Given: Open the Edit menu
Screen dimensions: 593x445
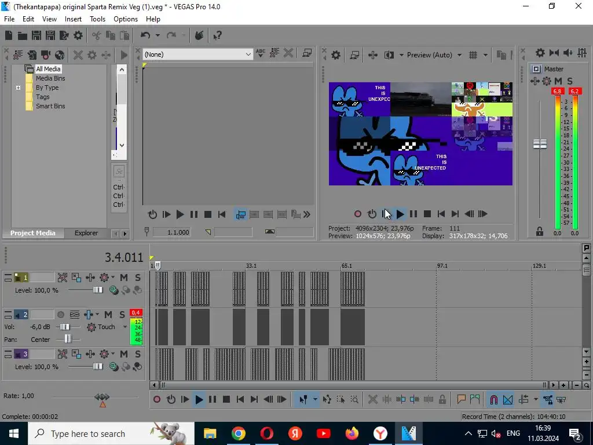Looking at the screenshot, I should click(x=28, y=19).
